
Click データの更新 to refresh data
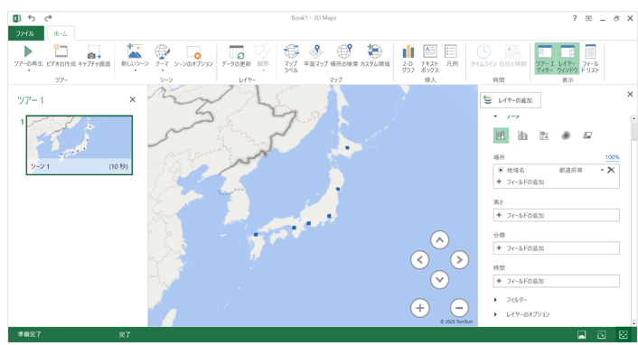(237, 56)
